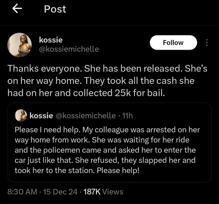This screenshot has width=219, height=204.
Task: Click the "Post" header title
Action: click(55, 9)
